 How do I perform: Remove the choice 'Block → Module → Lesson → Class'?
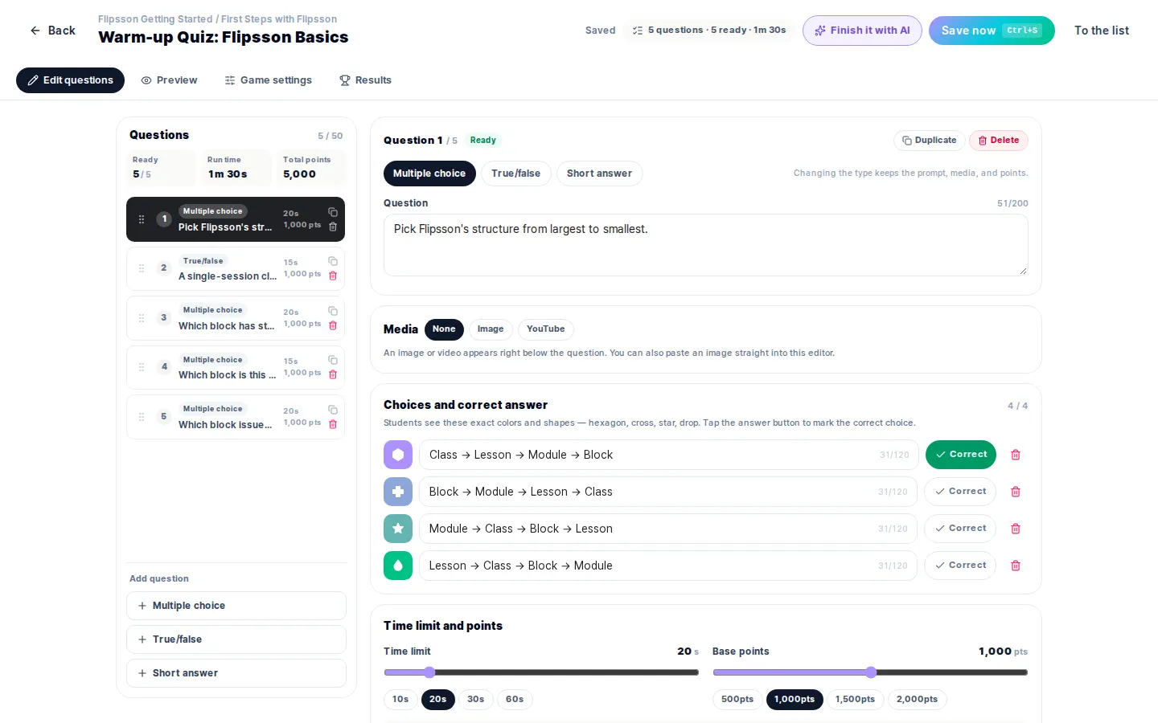(1016, 492)
